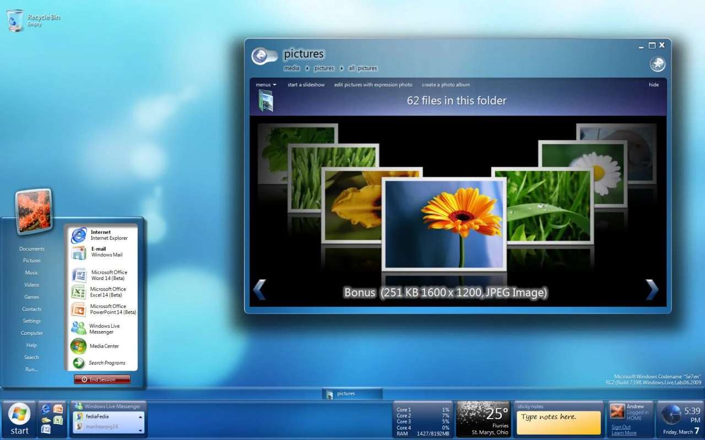705x440 pixels.
Task: Click the sticky notes input area
Action: pos(558,422)
